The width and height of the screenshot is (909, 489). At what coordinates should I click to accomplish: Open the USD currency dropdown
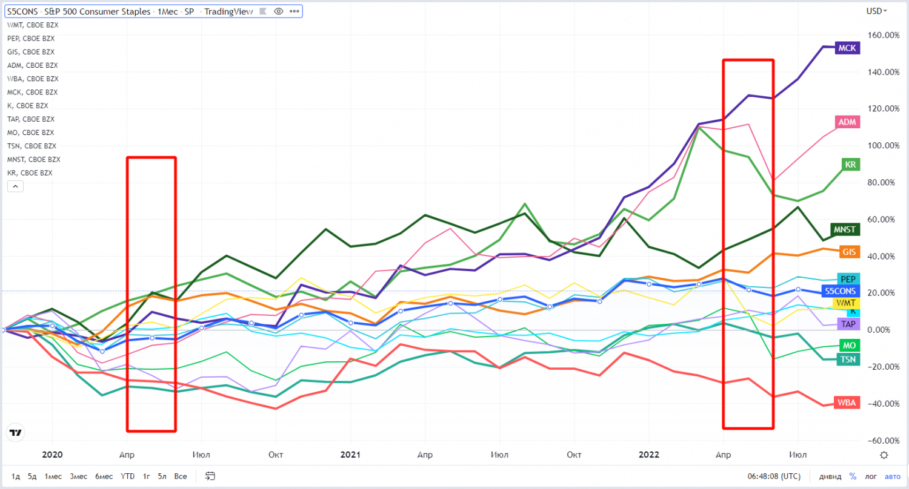coord(876,11)
